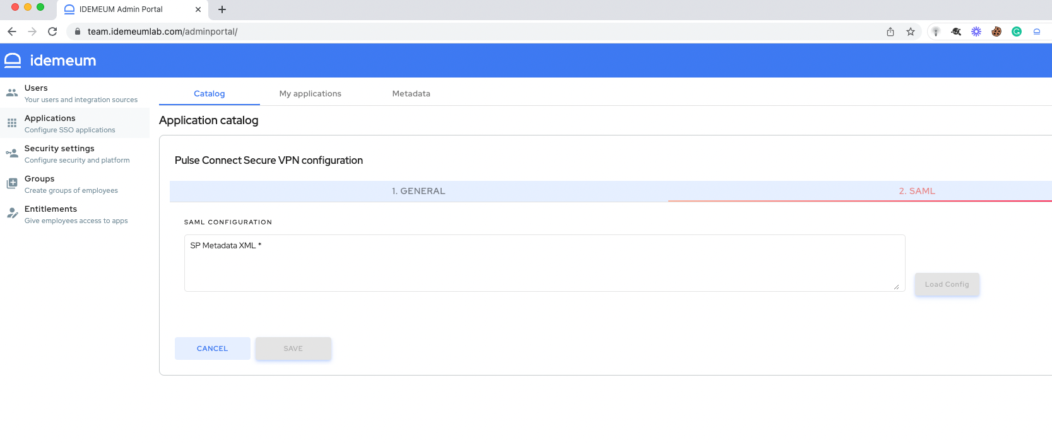Click 'Your users and integration sources' text
The height and width of the screenshot is (443, 1052).
[x=81, y=100]
